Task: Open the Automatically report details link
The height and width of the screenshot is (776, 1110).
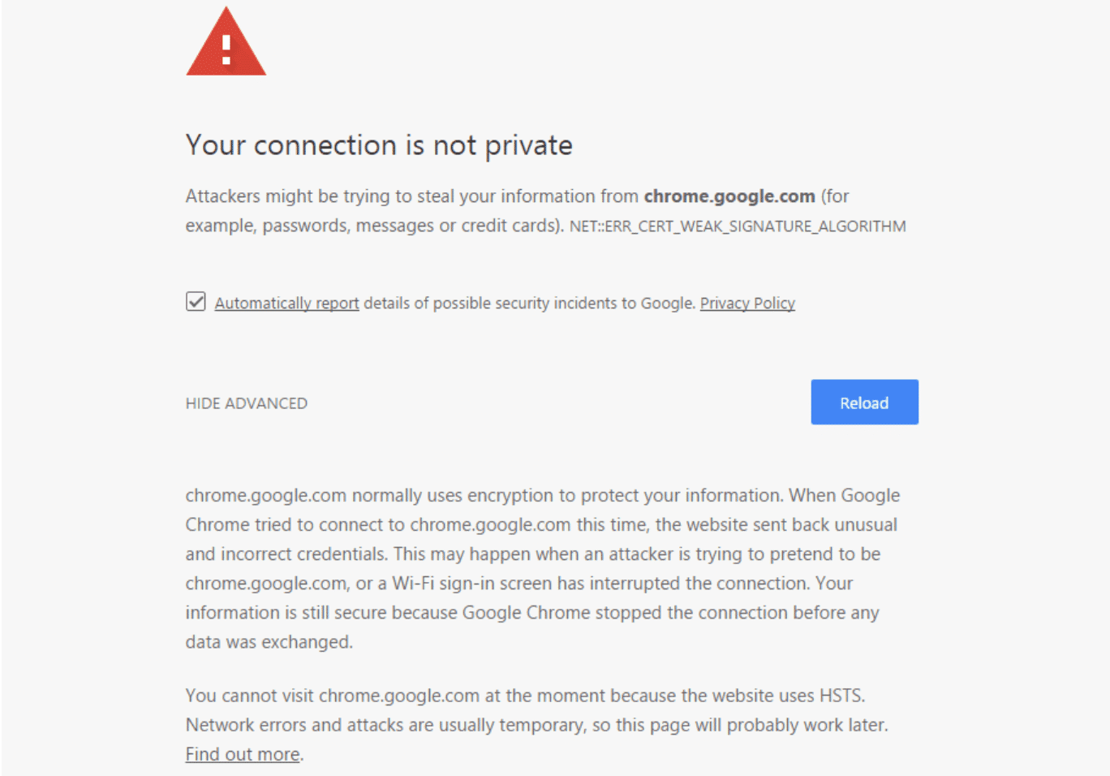Action: (x=286, y=303)
